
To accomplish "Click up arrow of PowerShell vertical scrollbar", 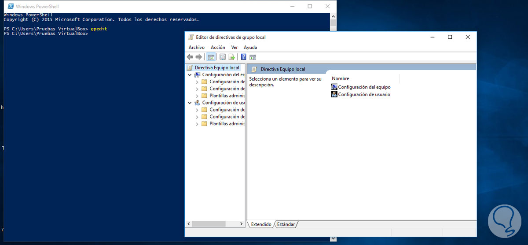I will click(x=334, y=16).
